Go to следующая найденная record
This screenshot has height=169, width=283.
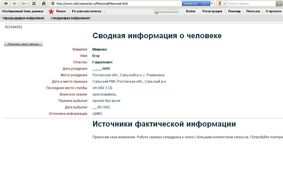tap(70, 18)
